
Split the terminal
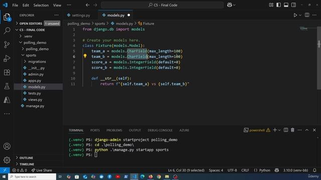pos(286,130)
